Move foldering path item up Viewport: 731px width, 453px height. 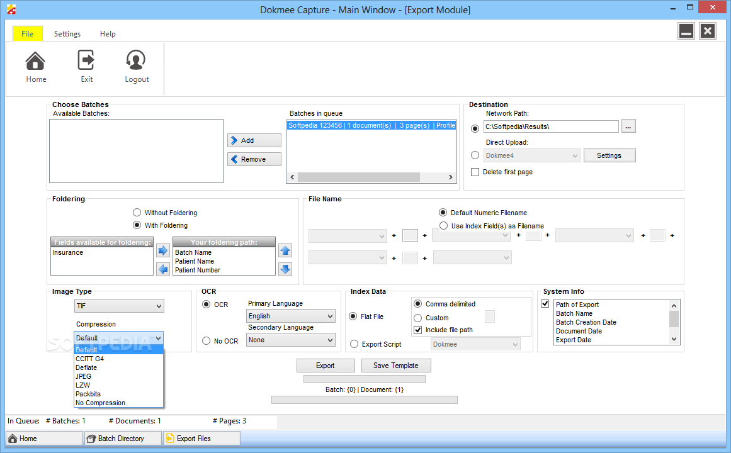coord(285,251)
